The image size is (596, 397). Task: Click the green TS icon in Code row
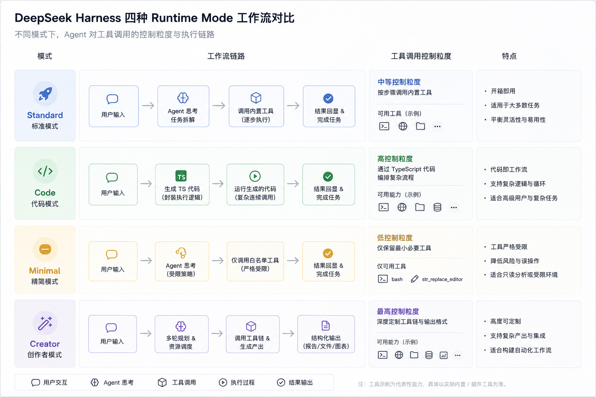[x=181, y=176]
